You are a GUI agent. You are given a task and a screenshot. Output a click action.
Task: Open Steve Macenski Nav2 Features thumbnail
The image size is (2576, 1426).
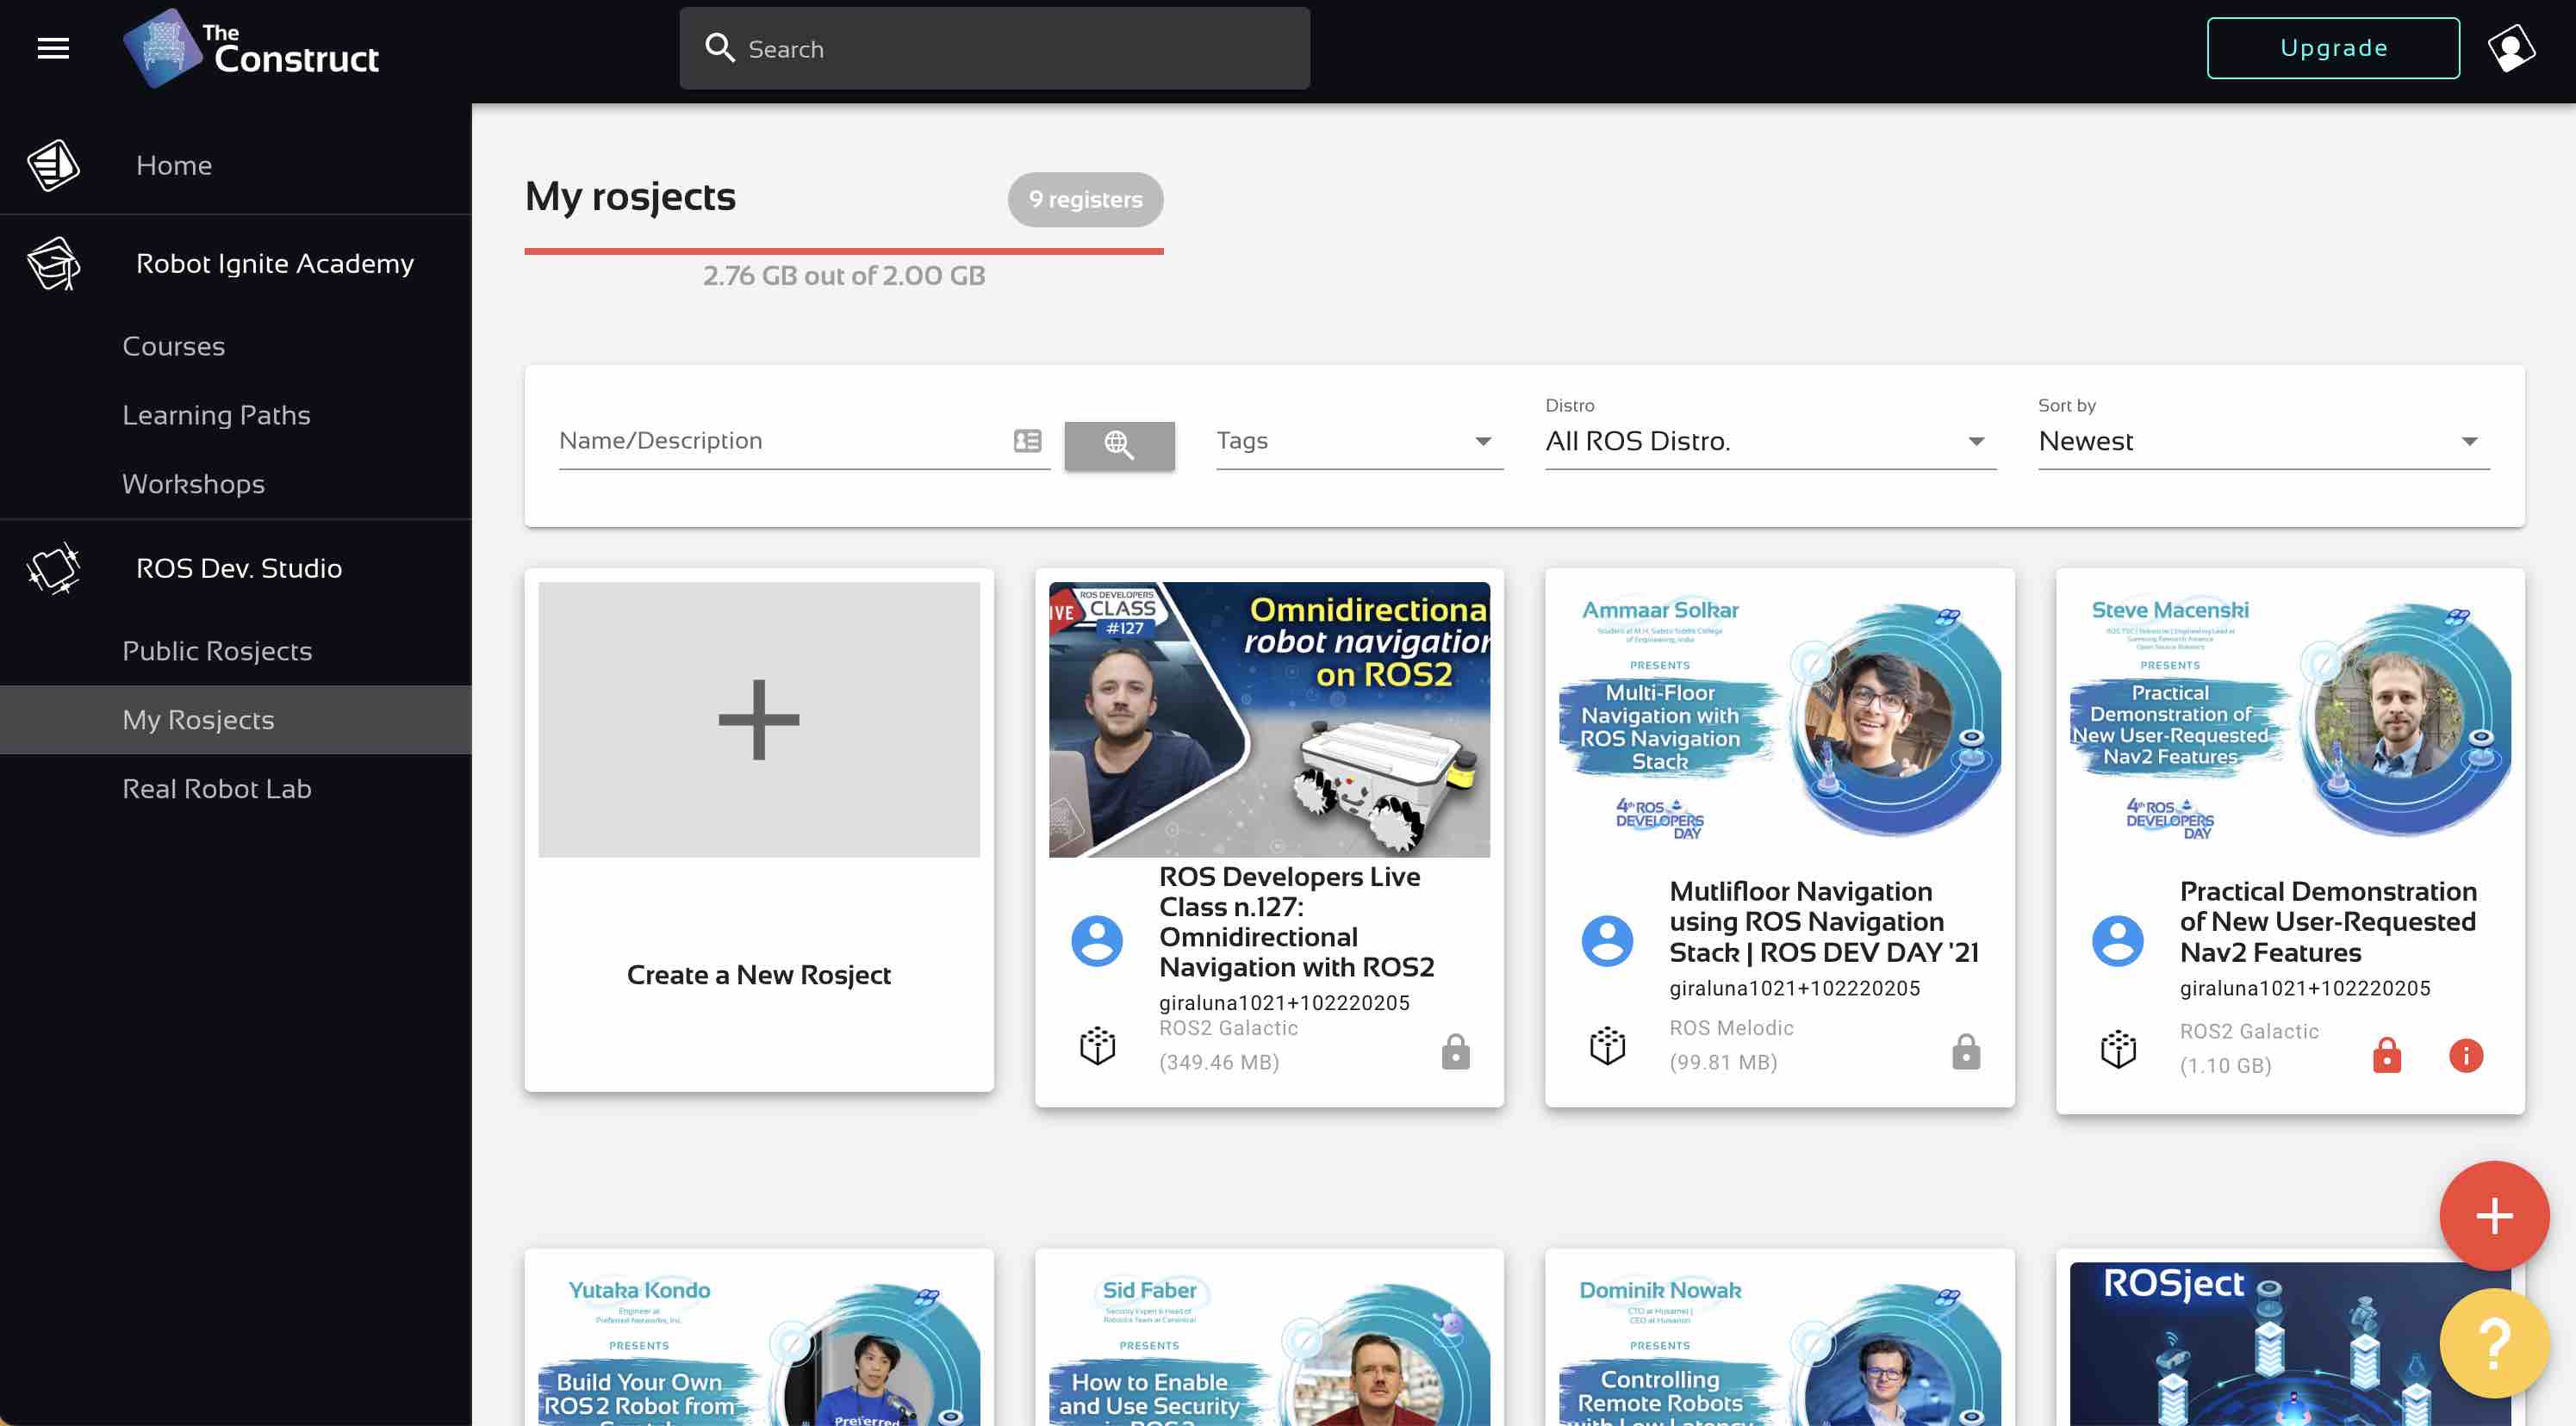point(2290,720)
